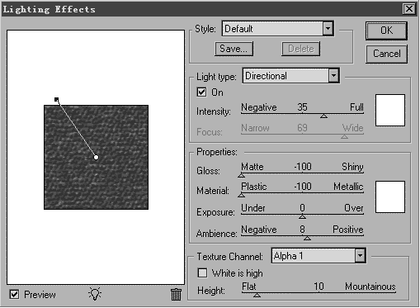This screenshot has height=308, width=420.
Task: Click the Gloss slider handle
Action: 241,175
